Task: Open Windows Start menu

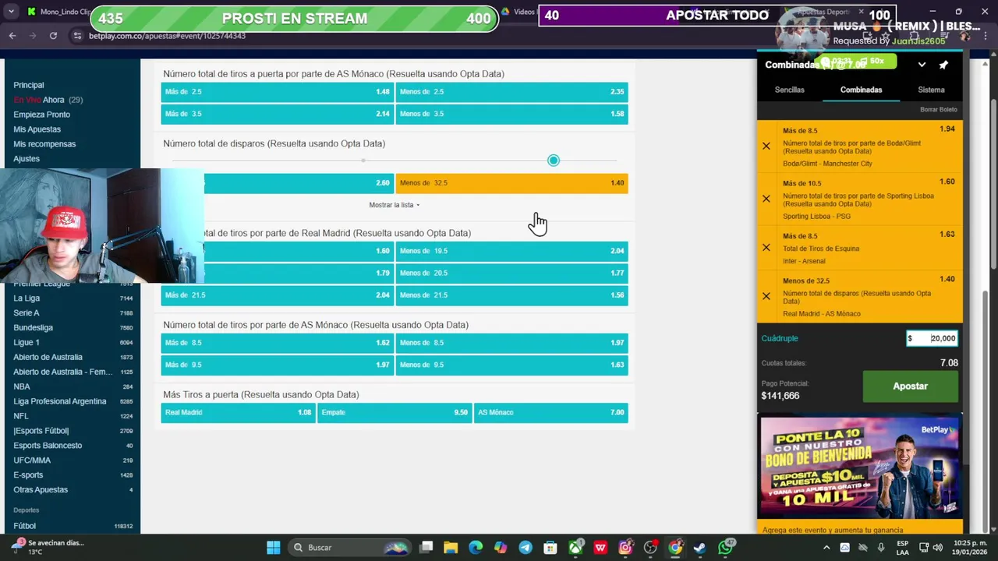Action: pos(274,548)
